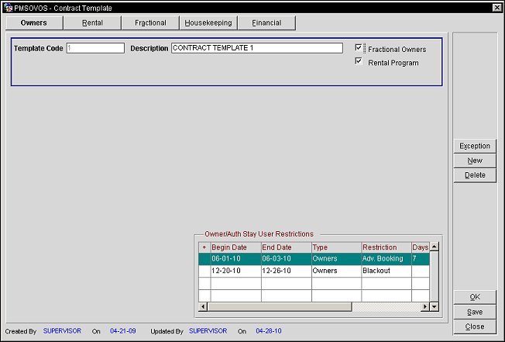Toggle the Fractional Owners checkbox

(359, 48)
